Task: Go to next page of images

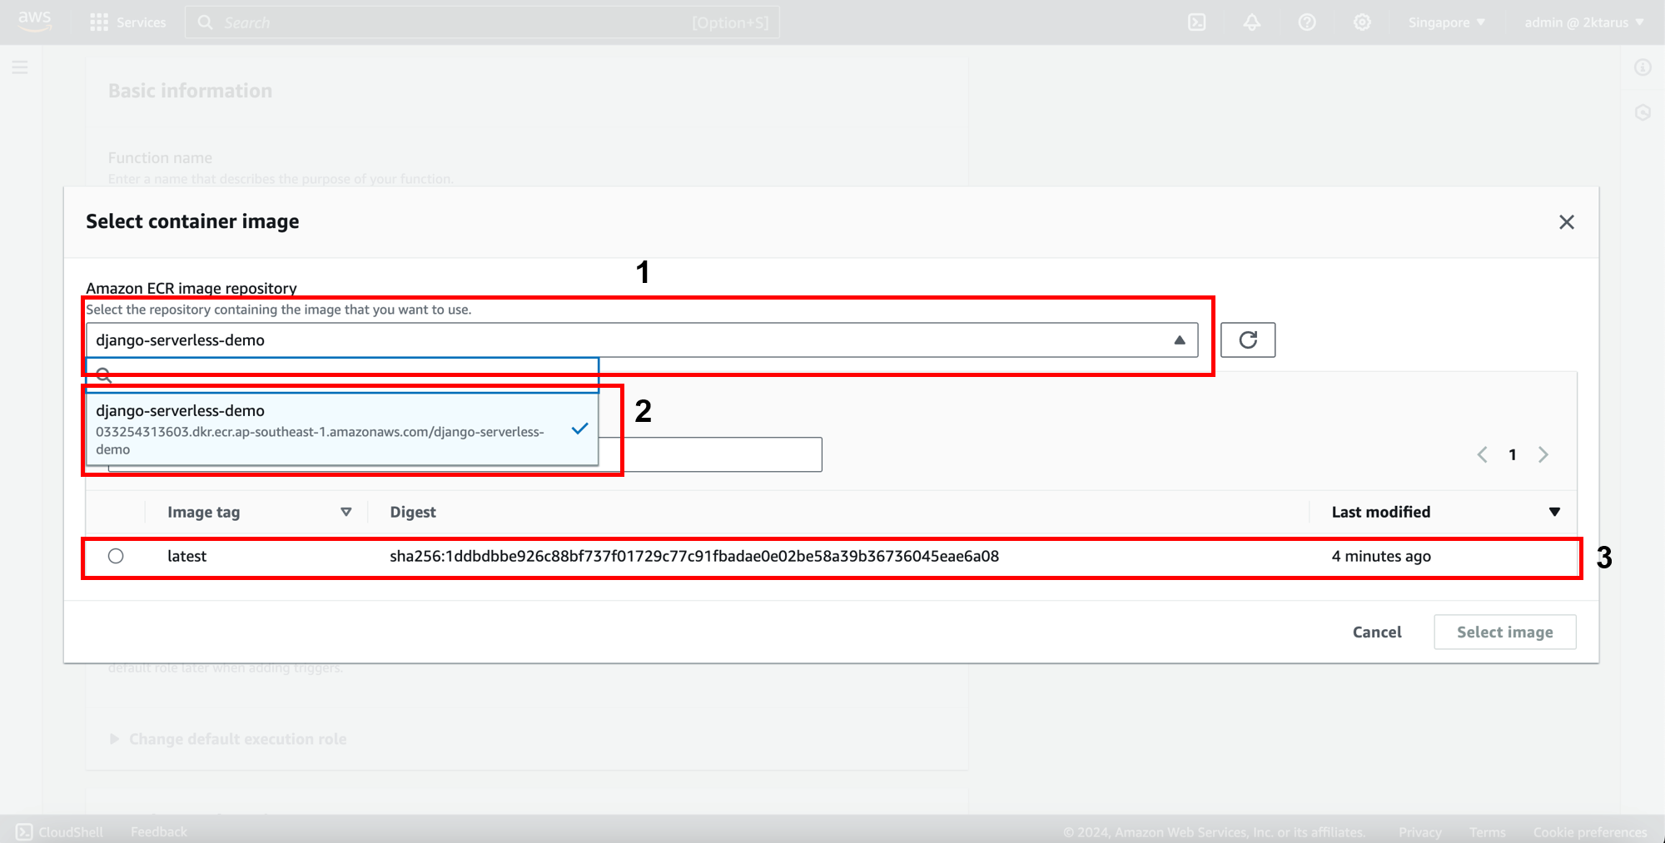Action: (1543, 454)
